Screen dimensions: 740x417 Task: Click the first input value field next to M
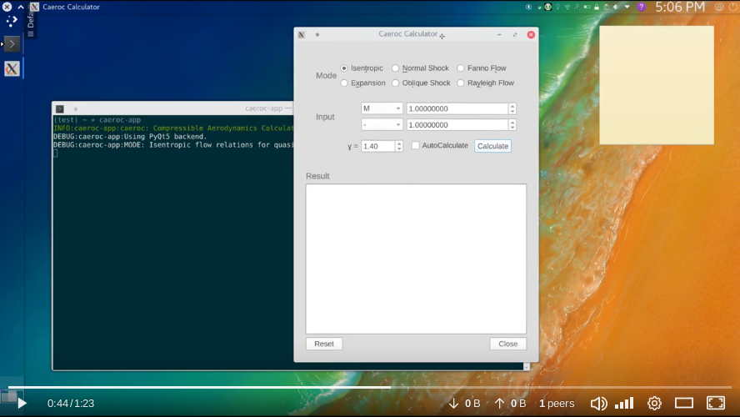click(x=457, y=108)
